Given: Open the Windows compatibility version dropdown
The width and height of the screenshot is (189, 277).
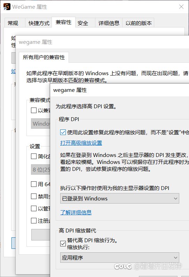Looking at the screenshot, I should pyautogui.click(x=41, y=124).
